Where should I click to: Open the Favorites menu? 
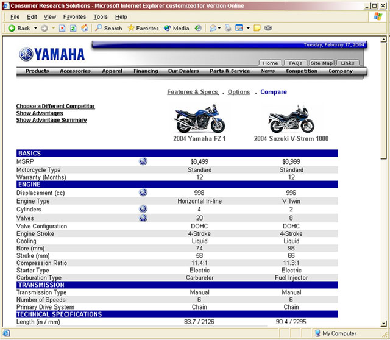tap(74, 17)
